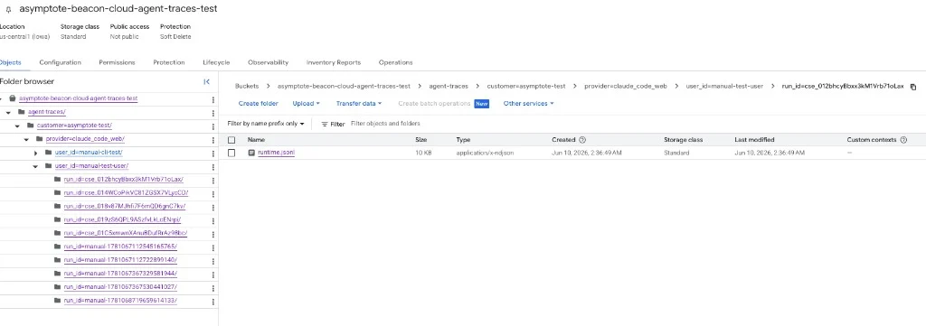926x326 pixels.
Task: Open run_id=manual-1781067112545165765/ in the tree
Action: (x=120, y=247)
